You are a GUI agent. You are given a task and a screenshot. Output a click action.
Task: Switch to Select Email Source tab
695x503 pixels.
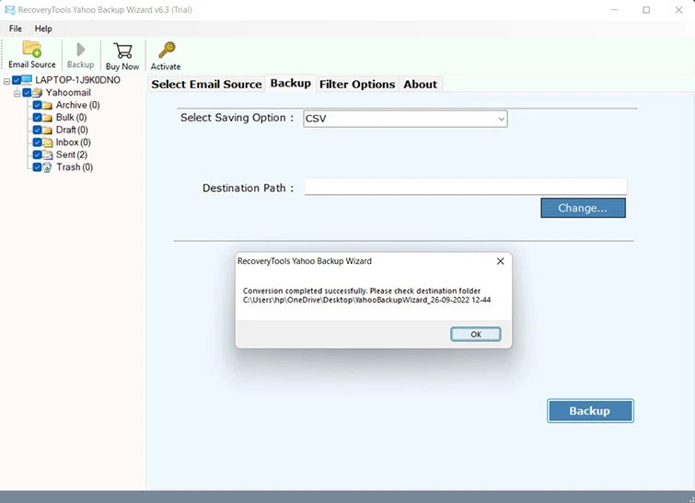[x=206, y=84]
